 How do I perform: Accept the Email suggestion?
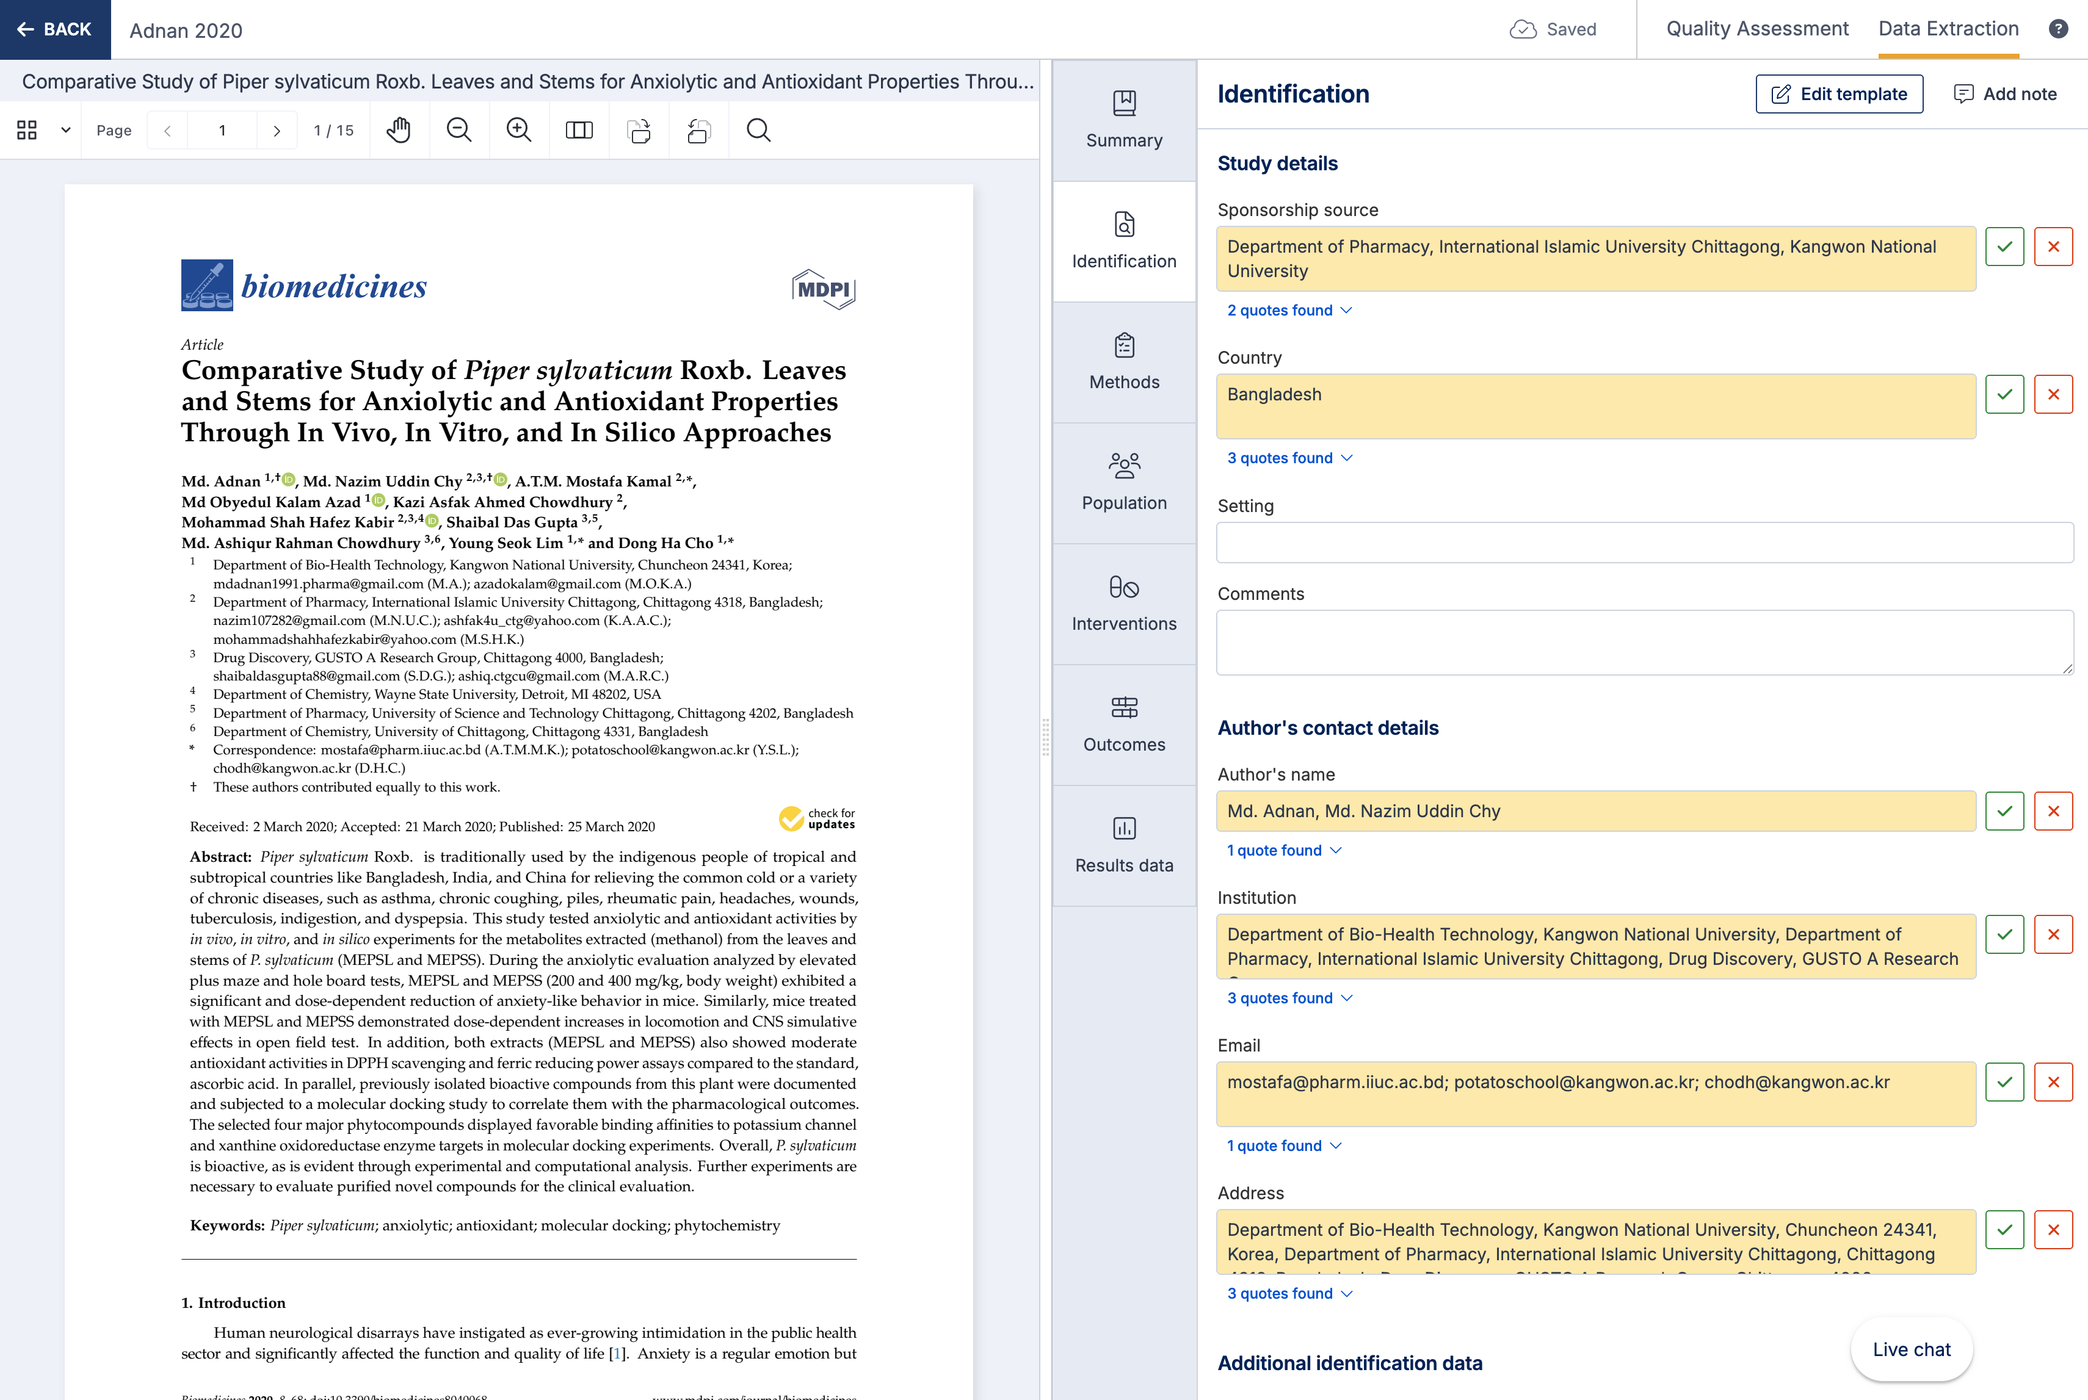tap(2004, 1082)
